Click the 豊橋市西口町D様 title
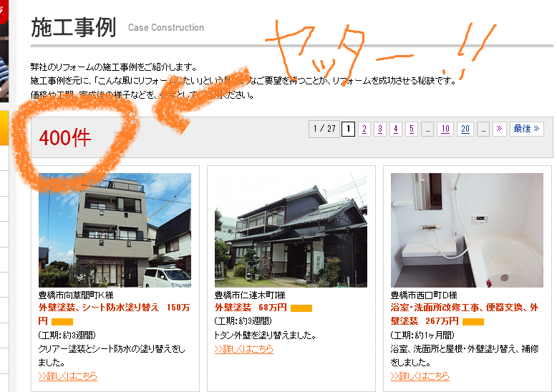 coord(424,295)
